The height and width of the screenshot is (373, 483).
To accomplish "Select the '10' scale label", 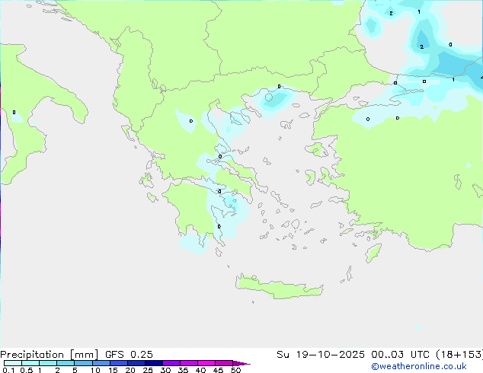I will coord(95,370).
